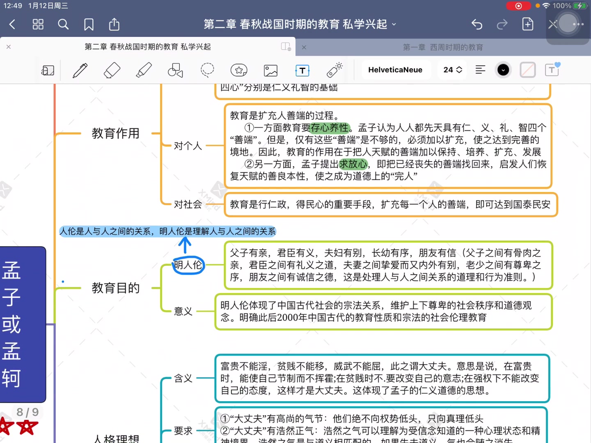Tap the screen recording indicator
The height and width of the screenshot is (443, 591).
tap(518, 6)
